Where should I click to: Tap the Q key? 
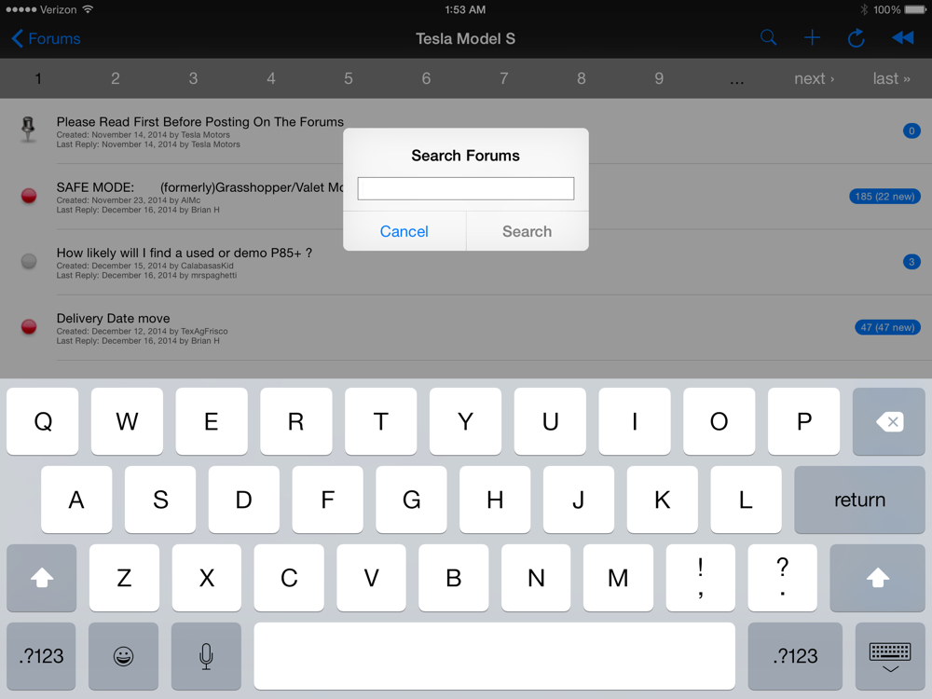[43, 421]
